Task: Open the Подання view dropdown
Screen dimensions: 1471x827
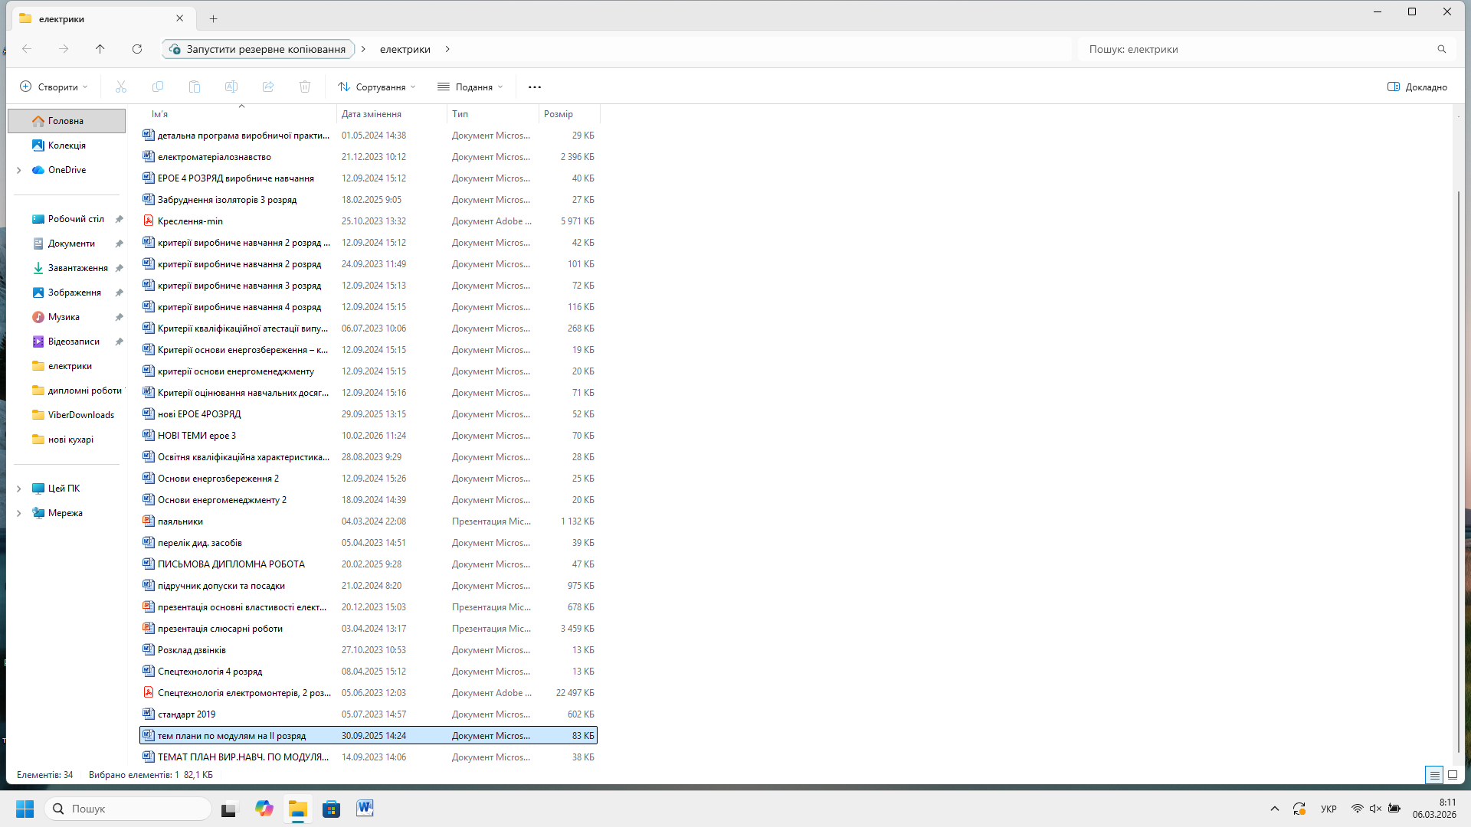Action: [x=470, y=87]
